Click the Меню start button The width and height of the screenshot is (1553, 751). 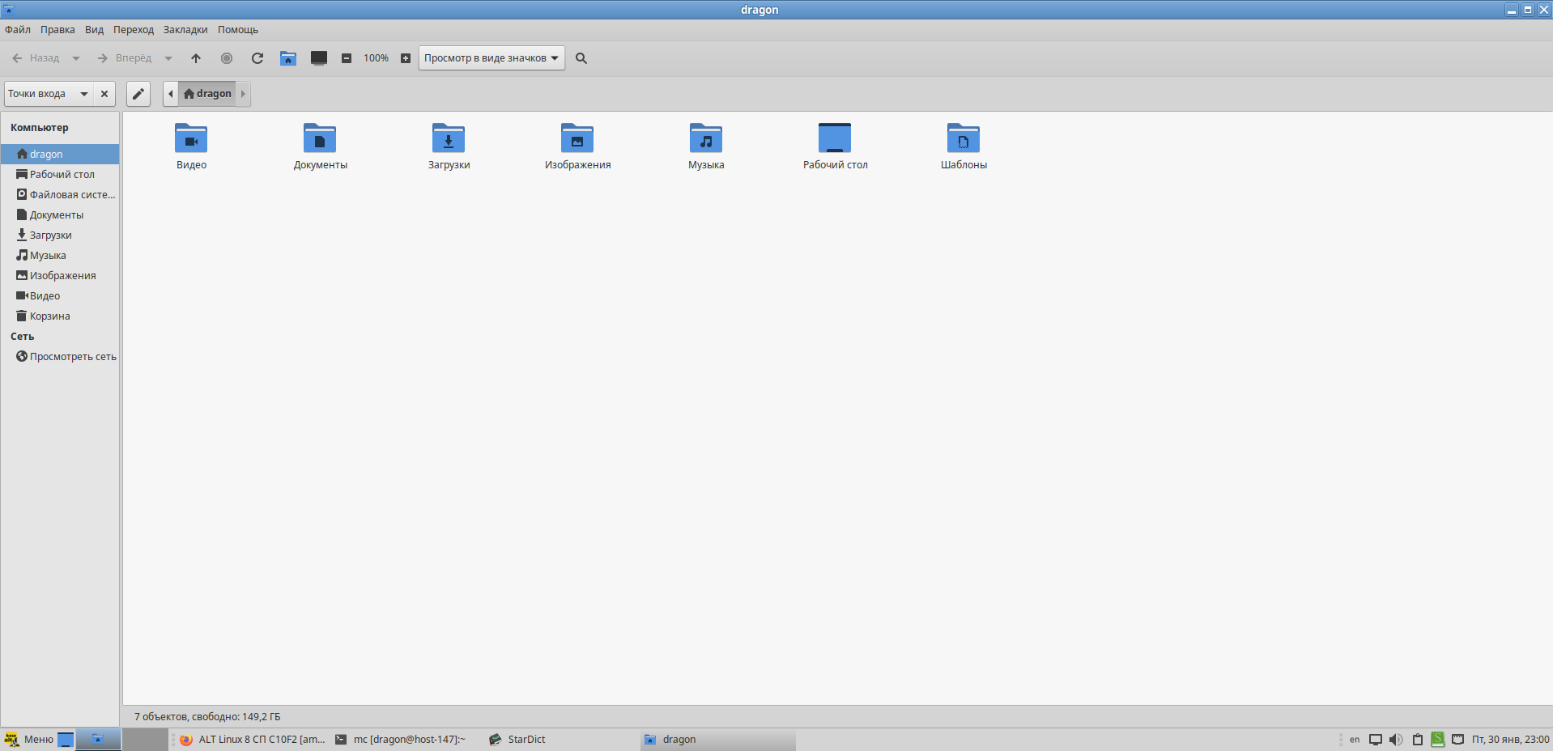(29, 739)
